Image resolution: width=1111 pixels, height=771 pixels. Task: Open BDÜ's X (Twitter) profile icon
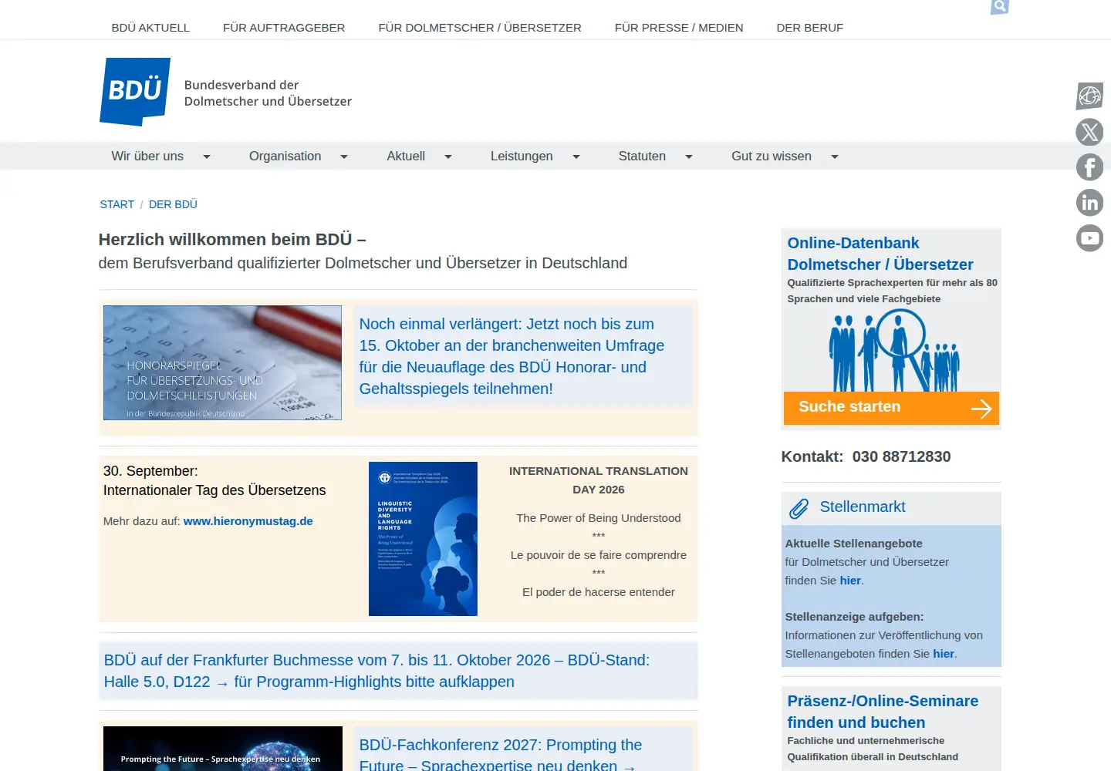click(1089, 132)
